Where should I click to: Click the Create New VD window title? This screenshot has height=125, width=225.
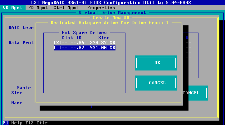point(111,18)
